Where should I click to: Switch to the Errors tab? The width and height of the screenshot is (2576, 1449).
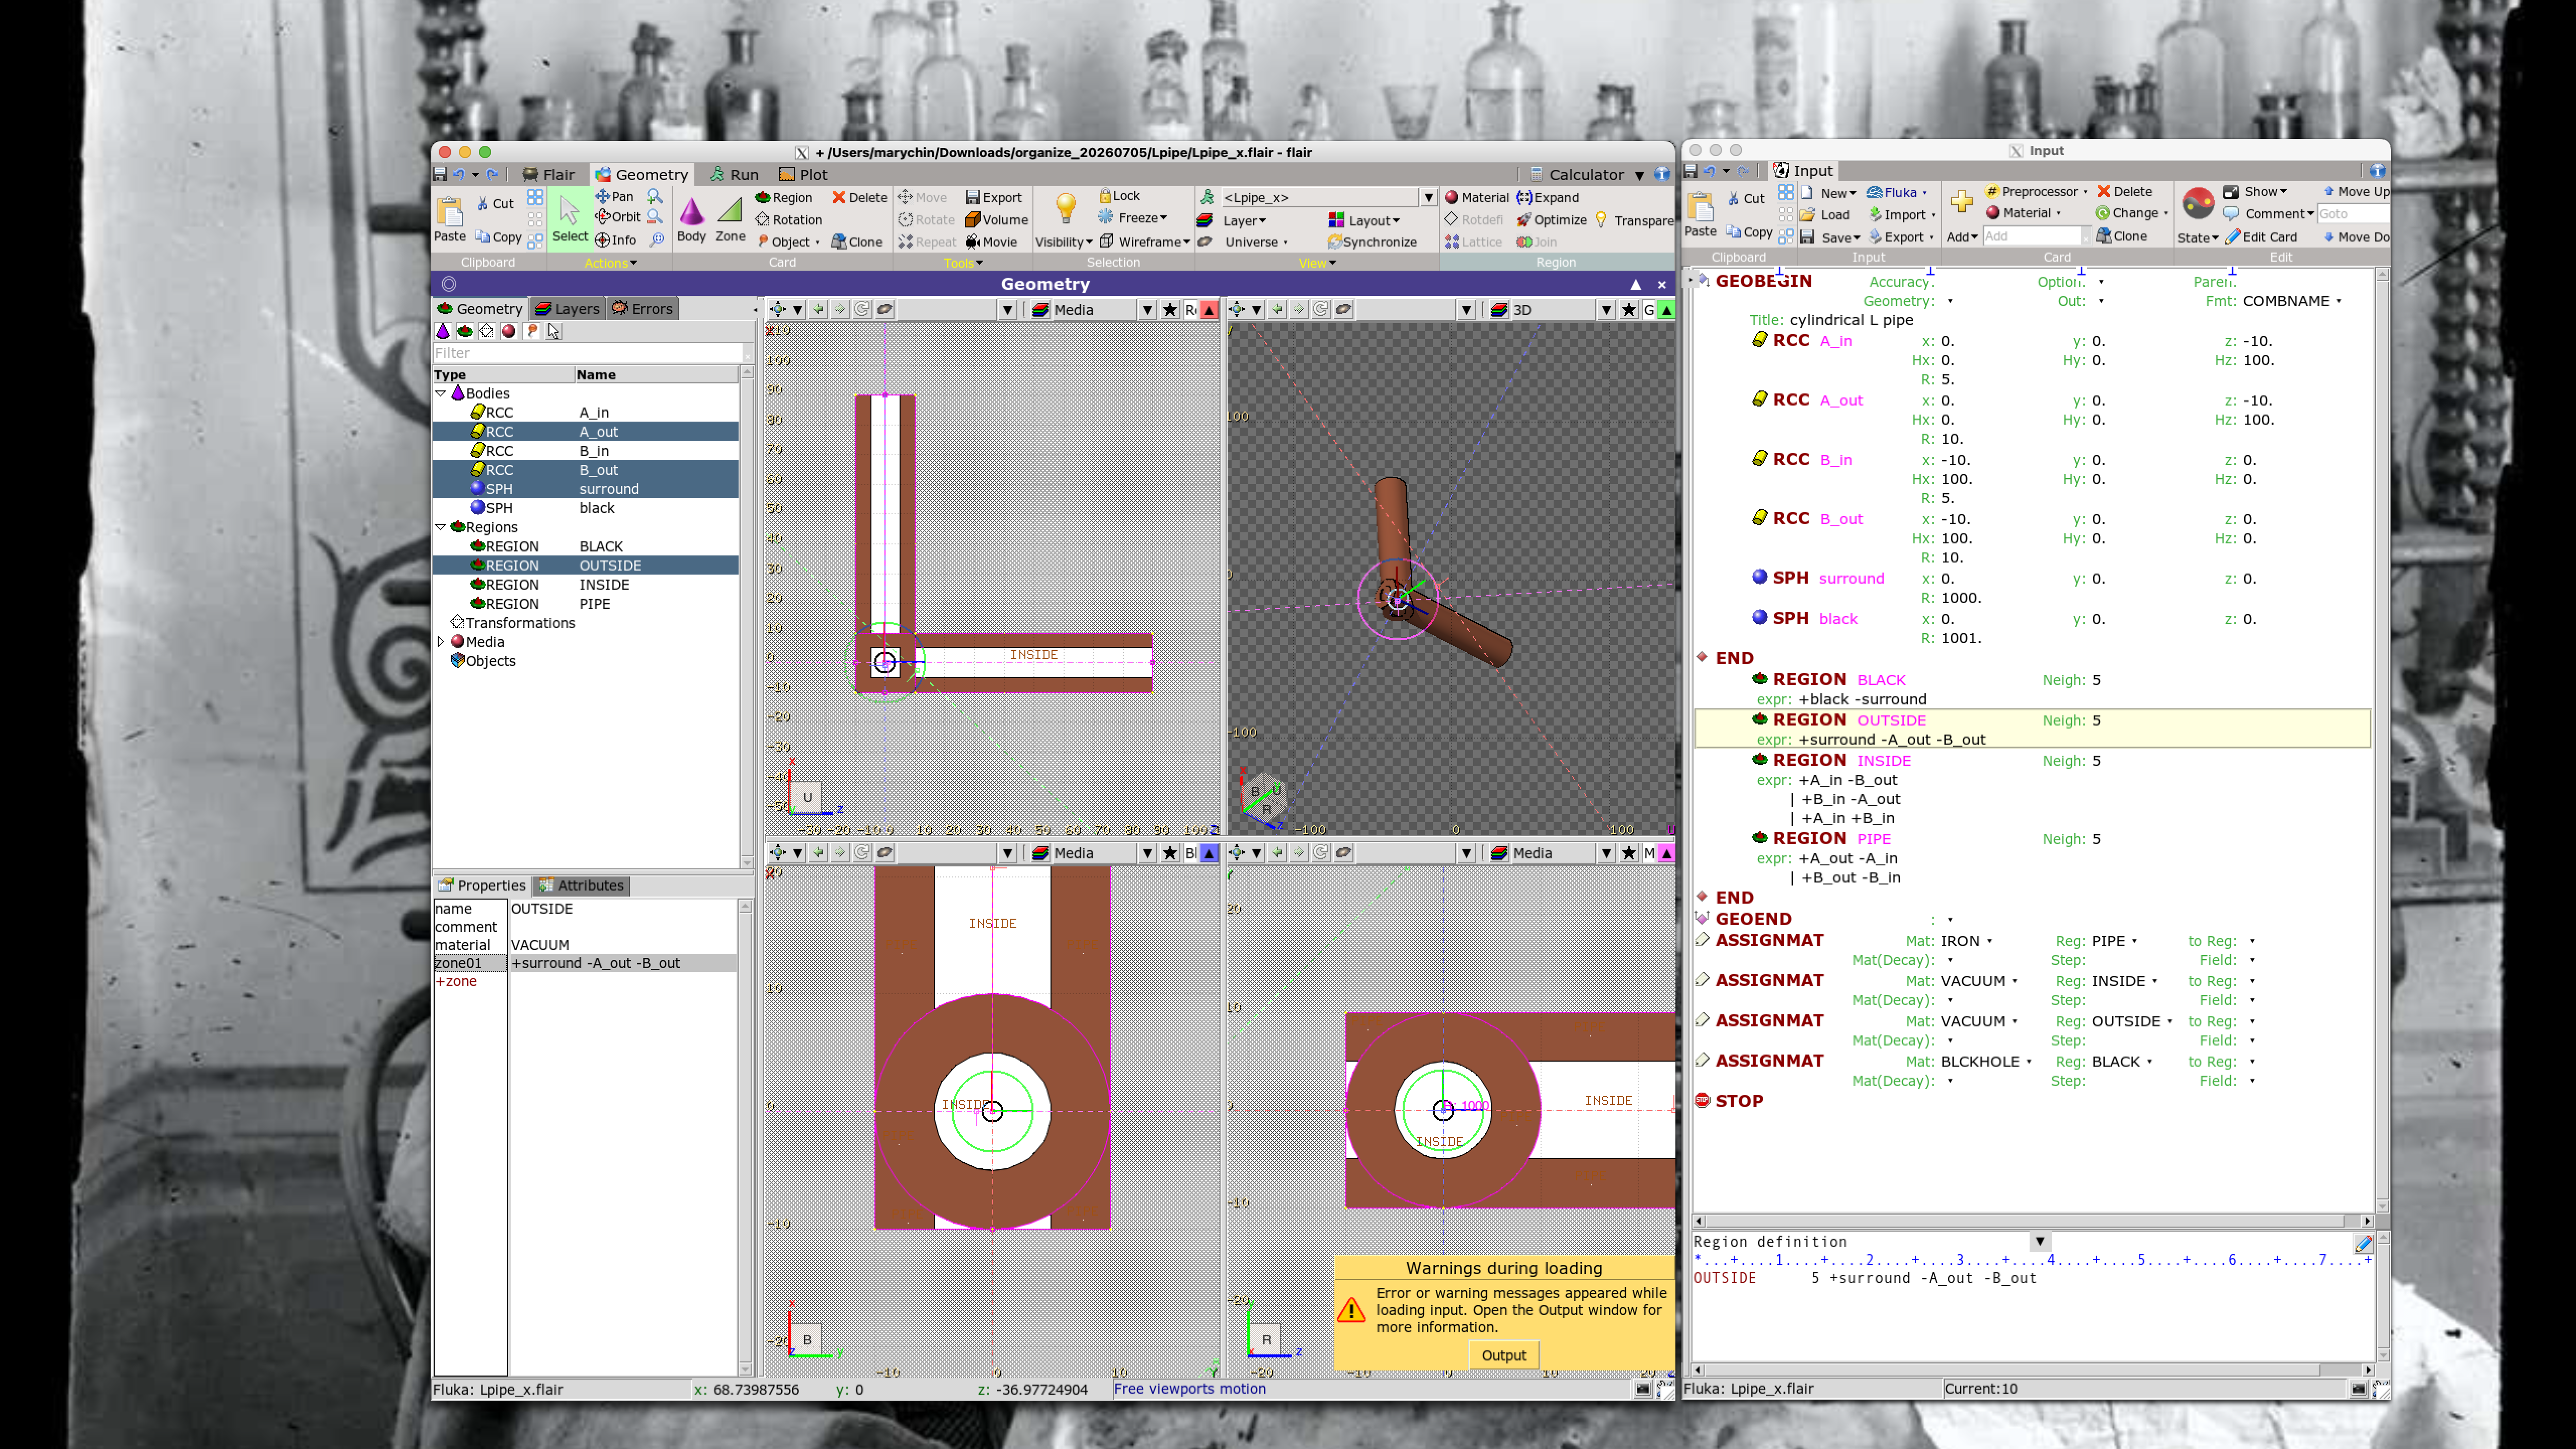click(x=642, y=309)
